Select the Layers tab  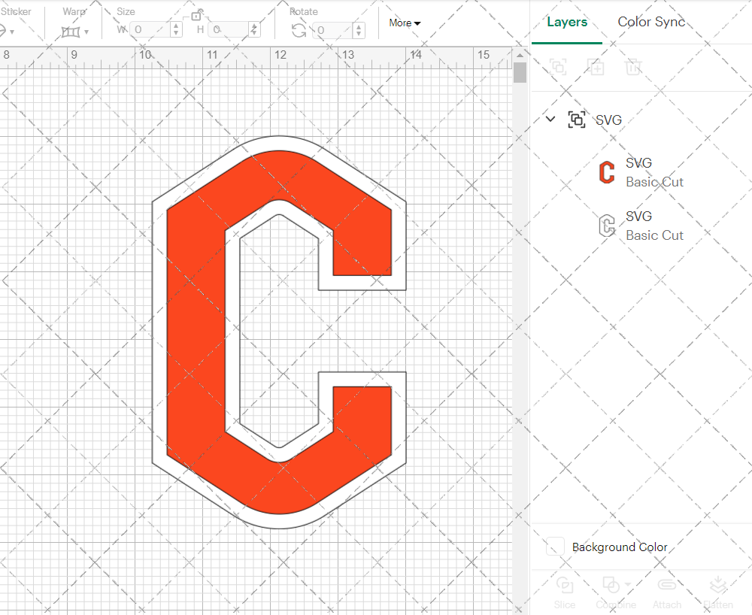click(x=567, y=22)
